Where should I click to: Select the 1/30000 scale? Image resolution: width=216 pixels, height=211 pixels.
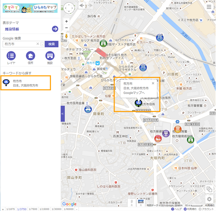pos(56,209)
